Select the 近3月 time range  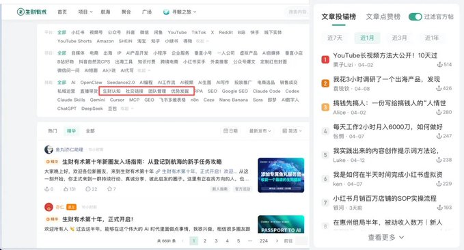click(400, 38)
